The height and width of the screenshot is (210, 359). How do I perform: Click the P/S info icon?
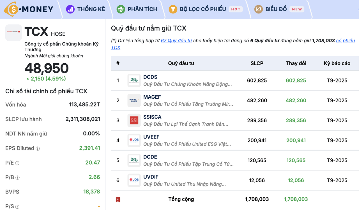coord(17,207)
